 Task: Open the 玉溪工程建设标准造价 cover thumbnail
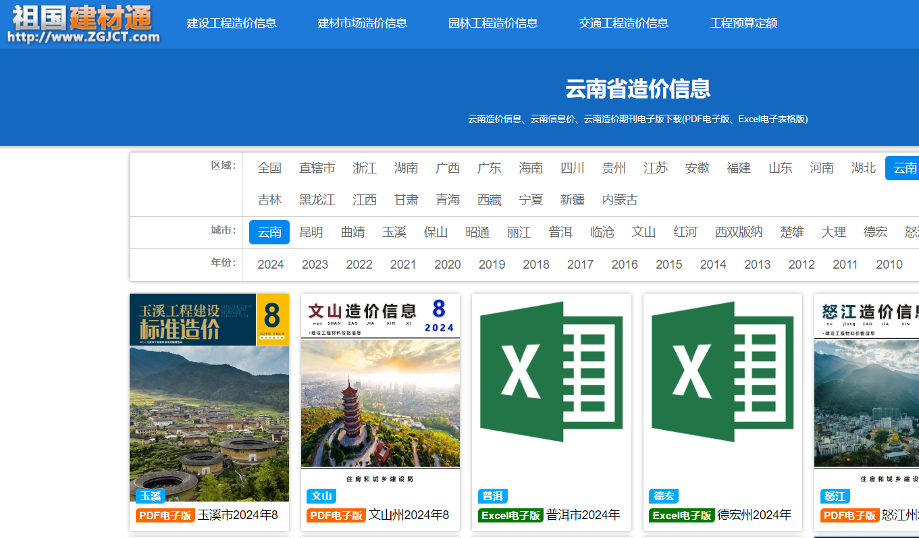click(209, 398)
